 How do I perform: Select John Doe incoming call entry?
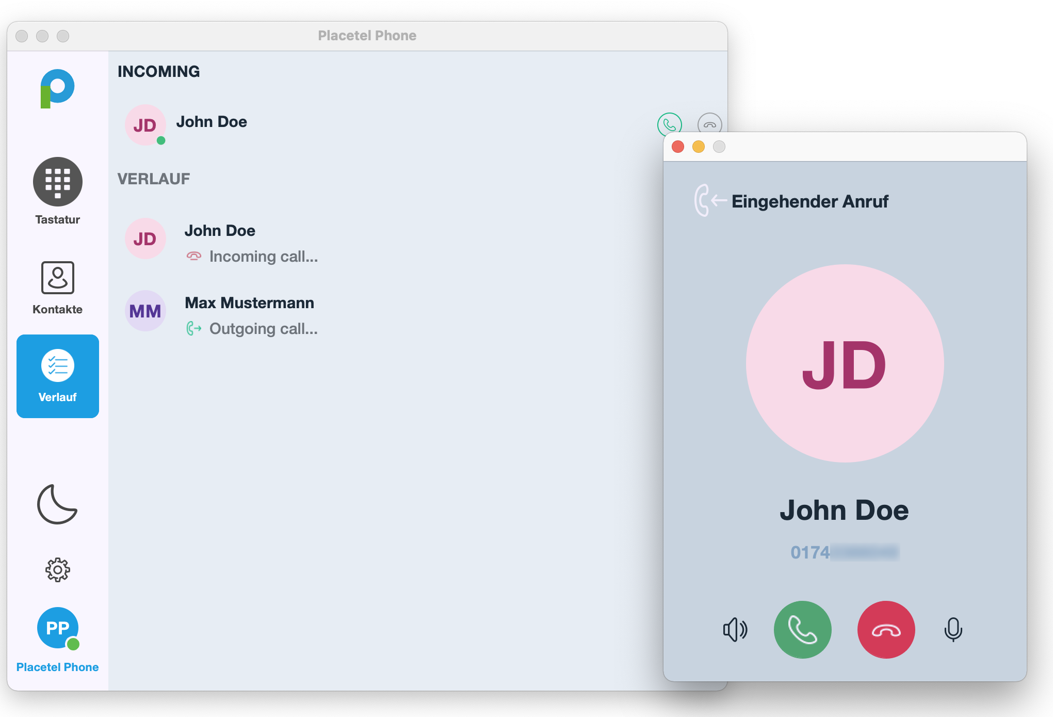point(212,122)
